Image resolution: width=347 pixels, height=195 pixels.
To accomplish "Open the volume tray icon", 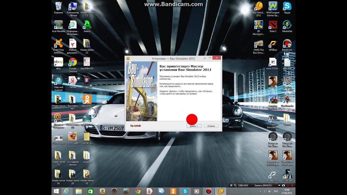I will 270,191.
